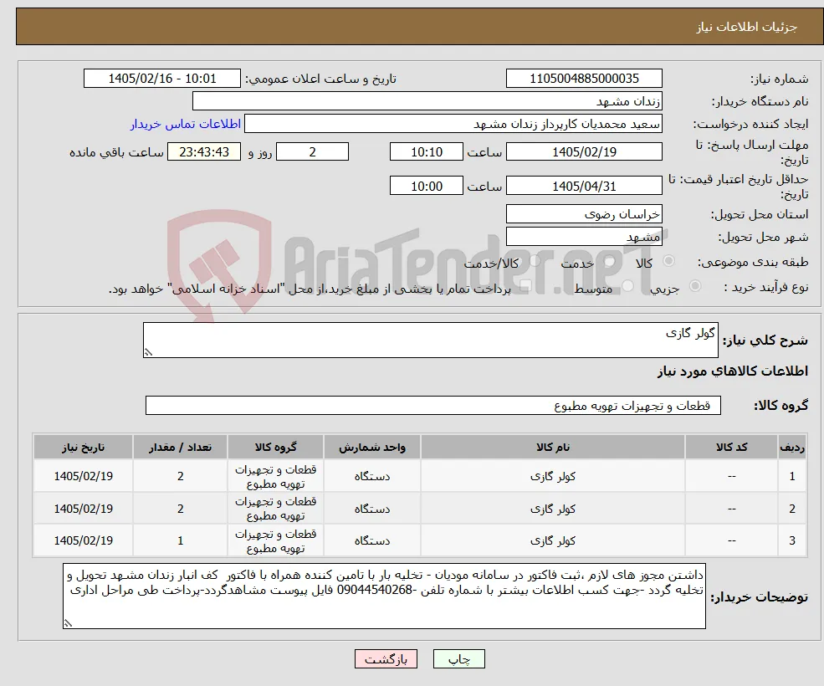Viewport: 824px width, 686px height.
Task: Click the چاپ print button
Action: tap(458, 659)
